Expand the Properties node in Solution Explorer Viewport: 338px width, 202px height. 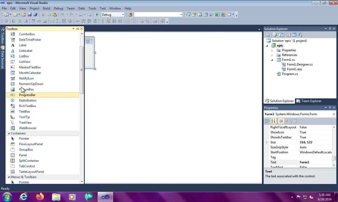pos(272,50)
